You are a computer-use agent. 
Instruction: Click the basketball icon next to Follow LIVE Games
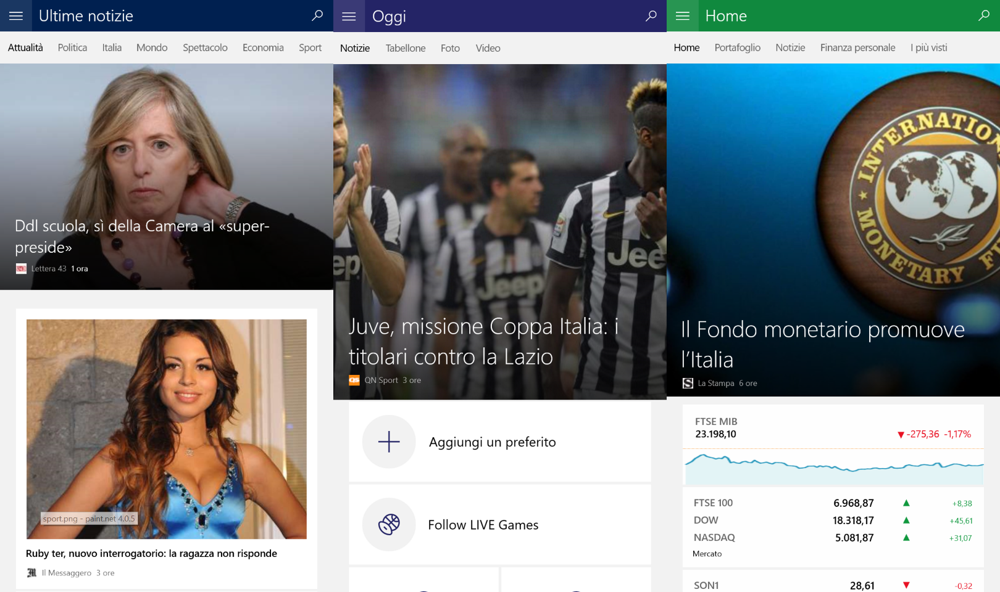pos(388,524)
